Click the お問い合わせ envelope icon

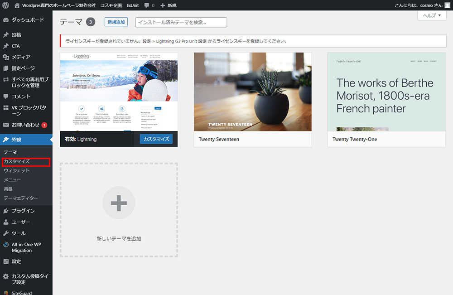coord(6,125)
